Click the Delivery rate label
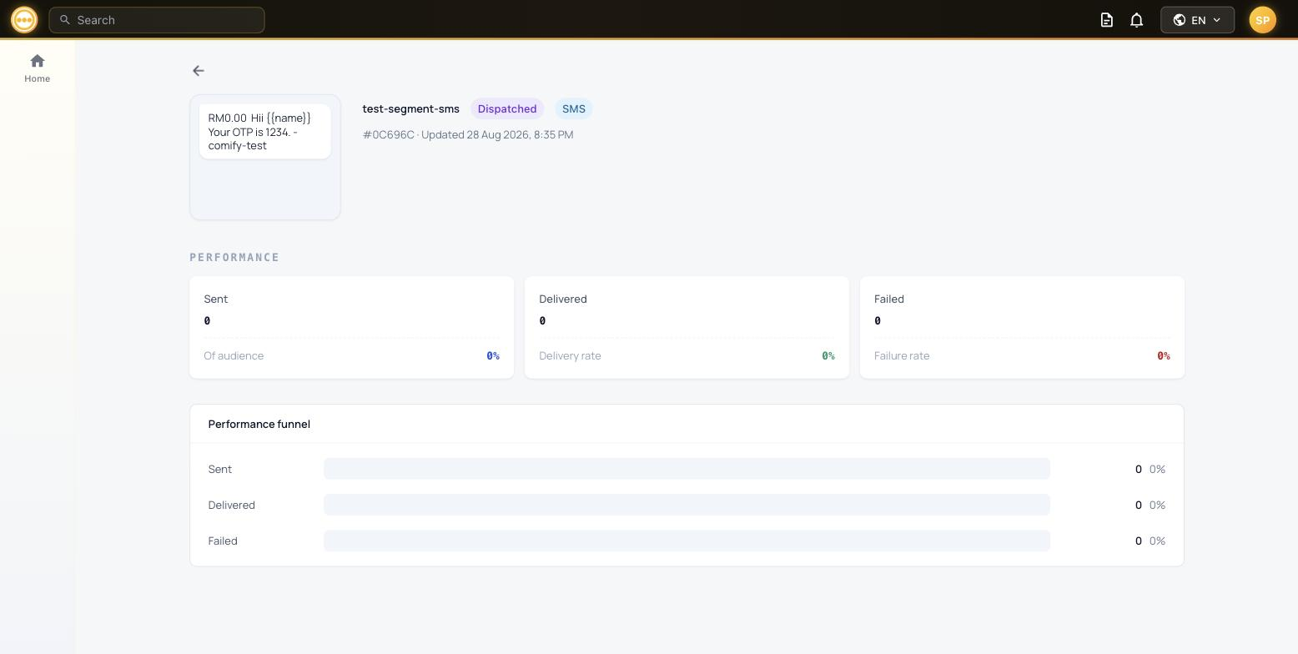 pos(570,356)
